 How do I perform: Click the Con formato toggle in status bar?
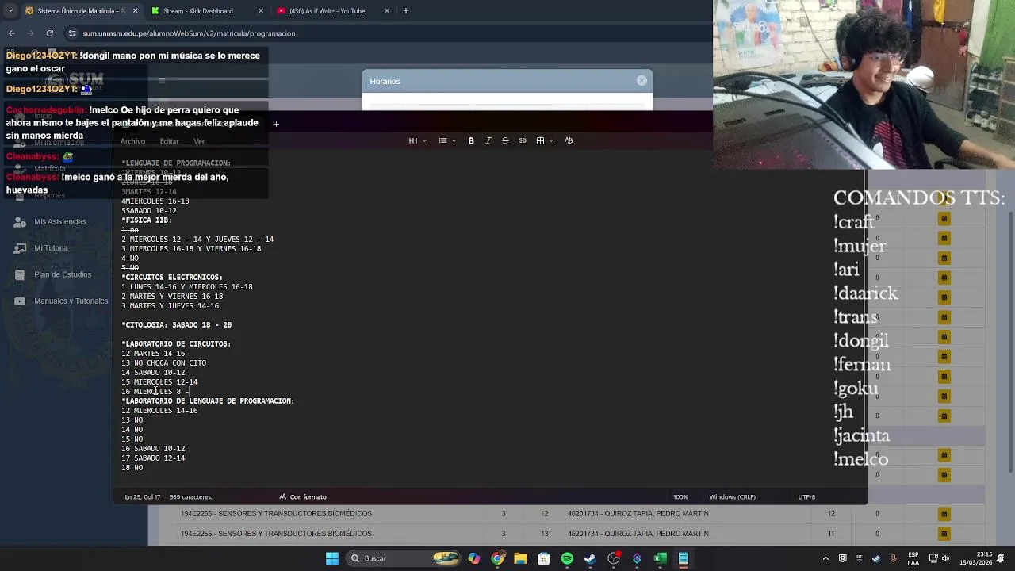[302, 497]
